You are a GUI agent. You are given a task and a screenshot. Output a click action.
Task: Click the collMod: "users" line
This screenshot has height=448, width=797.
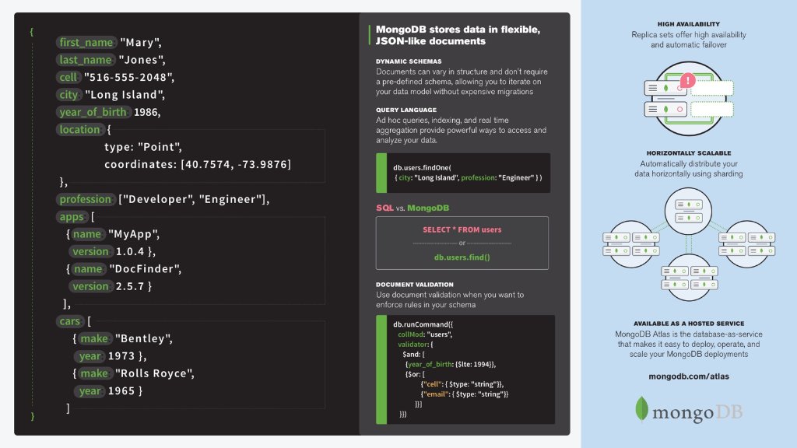click(x=425, y=334)
